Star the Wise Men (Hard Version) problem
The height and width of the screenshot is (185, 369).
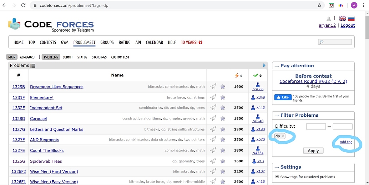223,171
